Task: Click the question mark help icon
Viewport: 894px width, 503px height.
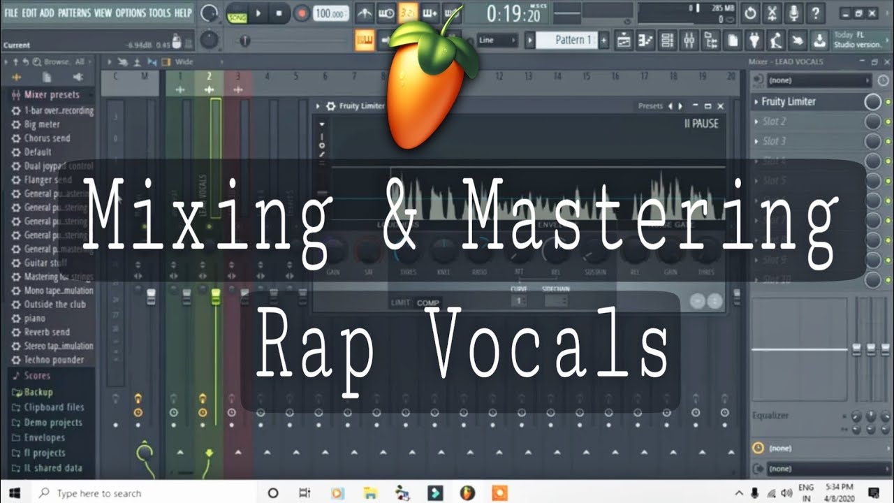Action: click(815, 13)
